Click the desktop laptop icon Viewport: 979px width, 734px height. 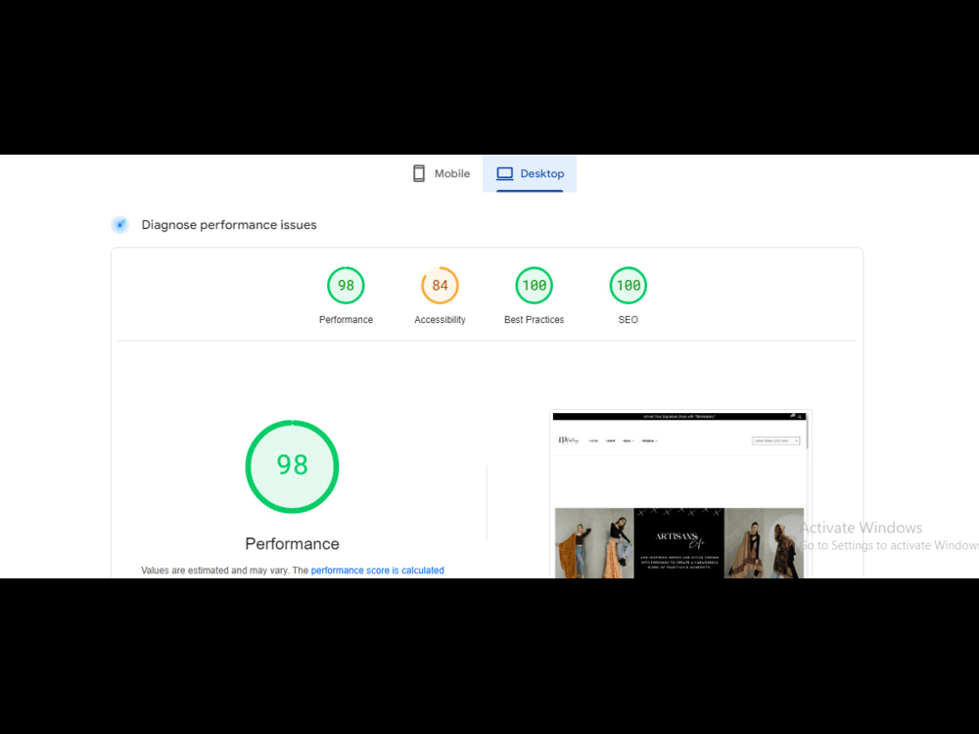click(x=504, y=173)
